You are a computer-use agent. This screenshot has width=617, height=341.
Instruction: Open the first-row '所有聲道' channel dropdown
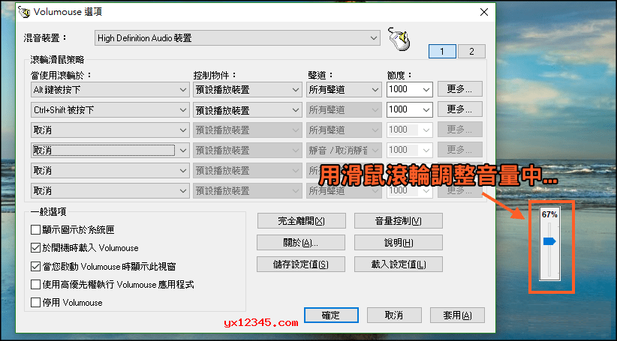coord(344,90)
